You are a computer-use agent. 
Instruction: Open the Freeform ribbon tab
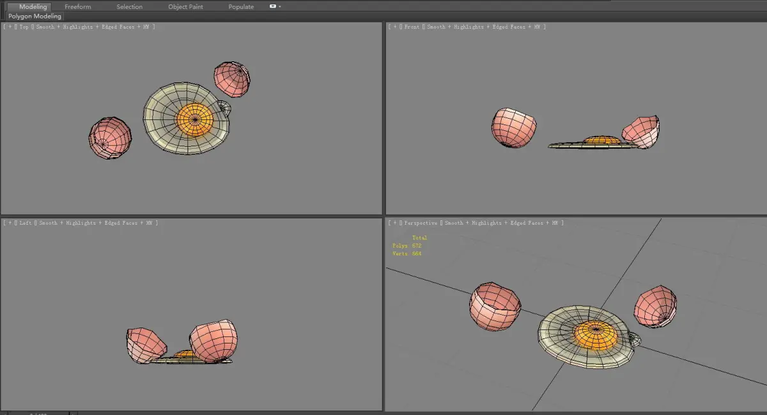78,6
